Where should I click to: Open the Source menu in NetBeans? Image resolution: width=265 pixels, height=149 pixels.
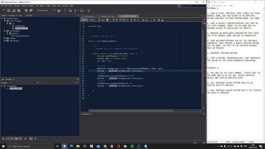coord(24,6)
